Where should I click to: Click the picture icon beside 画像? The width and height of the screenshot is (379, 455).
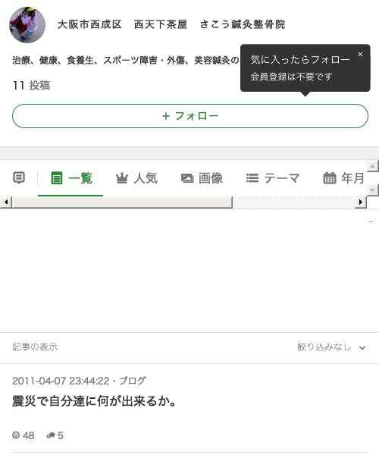coord(187,178)
